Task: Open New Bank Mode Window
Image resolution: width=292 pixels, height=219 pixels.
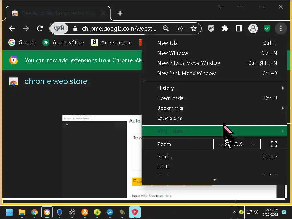Action: coord(214,73)
